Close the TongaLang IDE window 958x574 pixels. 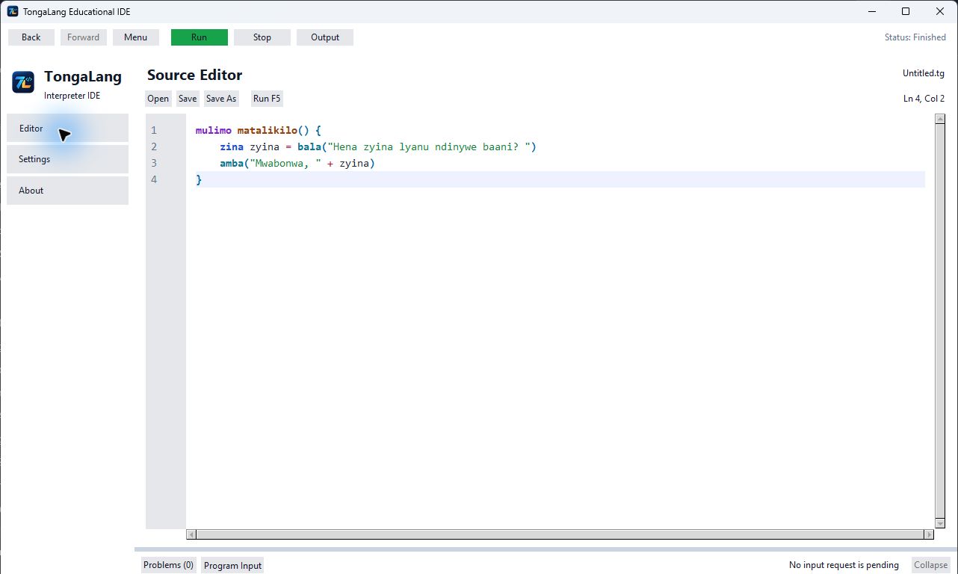940,11
